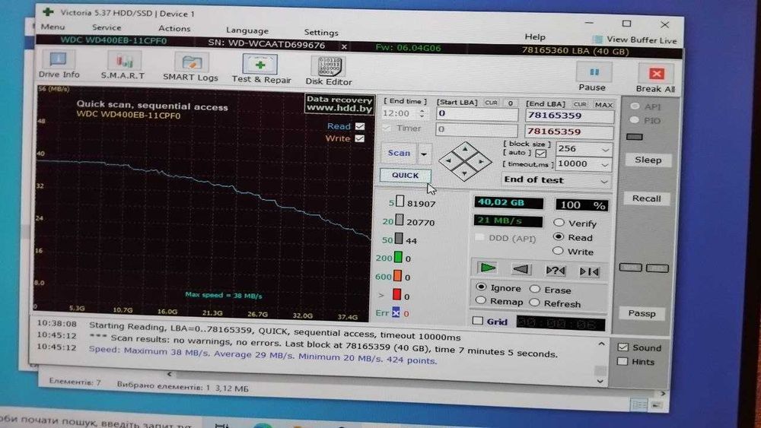Open the block size 256 dropdown
Viewport: 761px width, 428px height.
click(x=605, y=150)
